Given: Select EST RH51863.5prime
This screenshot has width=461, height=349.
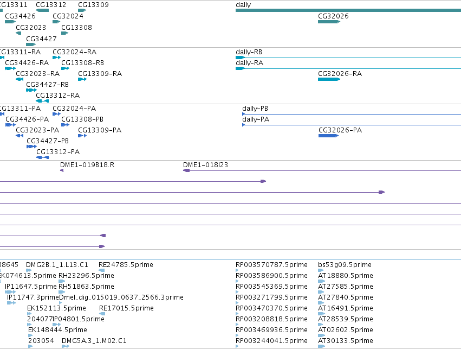Looking at the screenshot, I should click(62, 292).
